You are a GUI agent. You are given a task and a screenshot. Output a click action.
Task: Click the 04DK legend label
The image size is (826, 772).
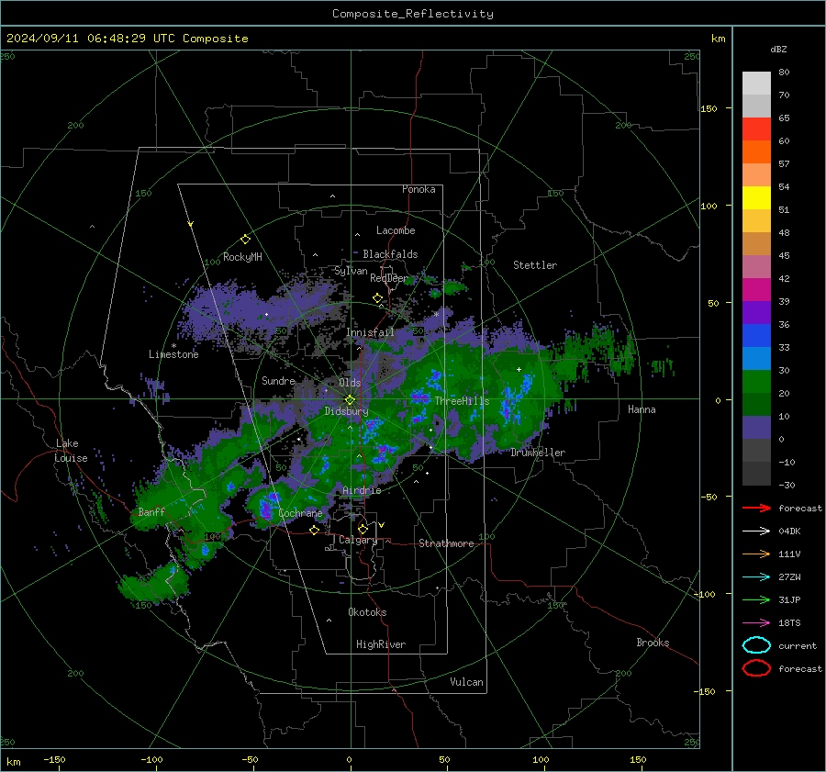click(789, 531)
